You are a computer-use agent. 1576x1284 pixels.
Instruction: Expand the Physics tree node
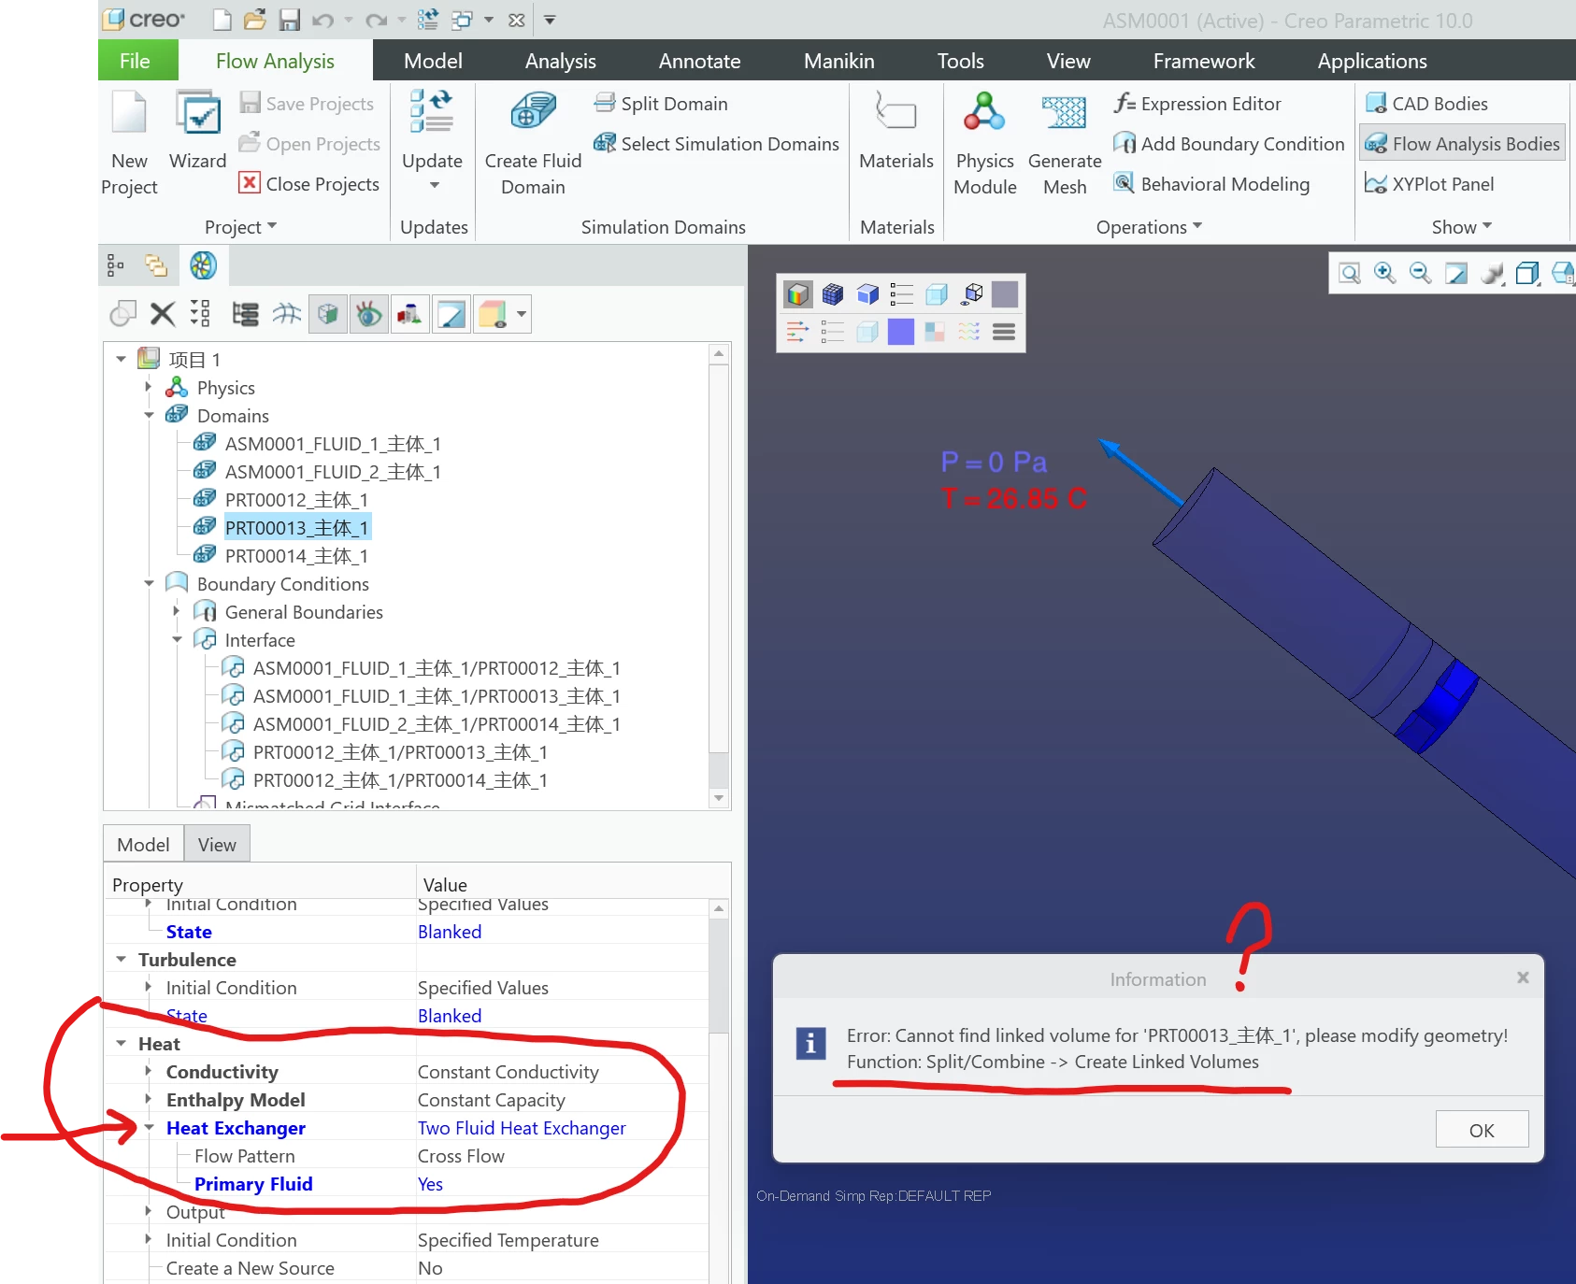[x=149, y=387]
